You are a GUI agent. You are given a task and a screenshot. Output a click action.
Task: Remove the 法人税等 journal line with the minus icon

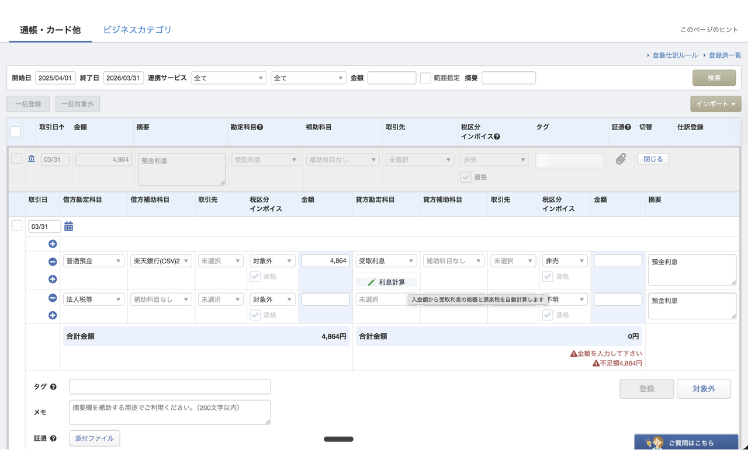(53, 298)
